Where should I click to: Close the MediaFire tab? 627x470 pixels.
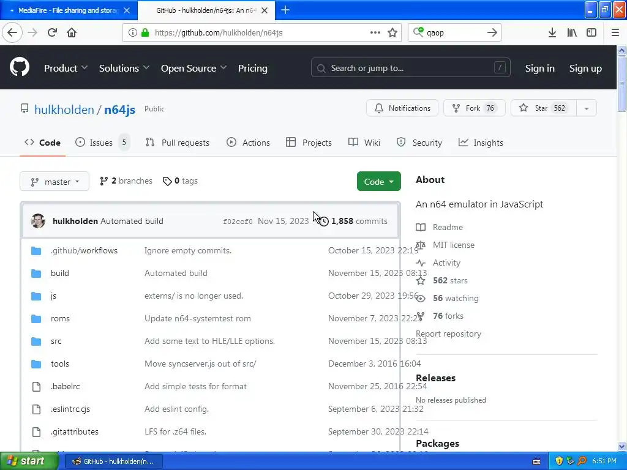[x=127, y=10]
